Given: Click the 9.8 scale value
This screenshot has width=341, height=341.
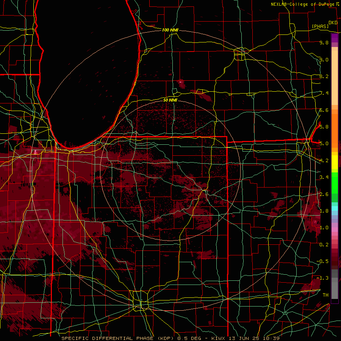Looking at the screenshot, I should [x=324, y=42].
